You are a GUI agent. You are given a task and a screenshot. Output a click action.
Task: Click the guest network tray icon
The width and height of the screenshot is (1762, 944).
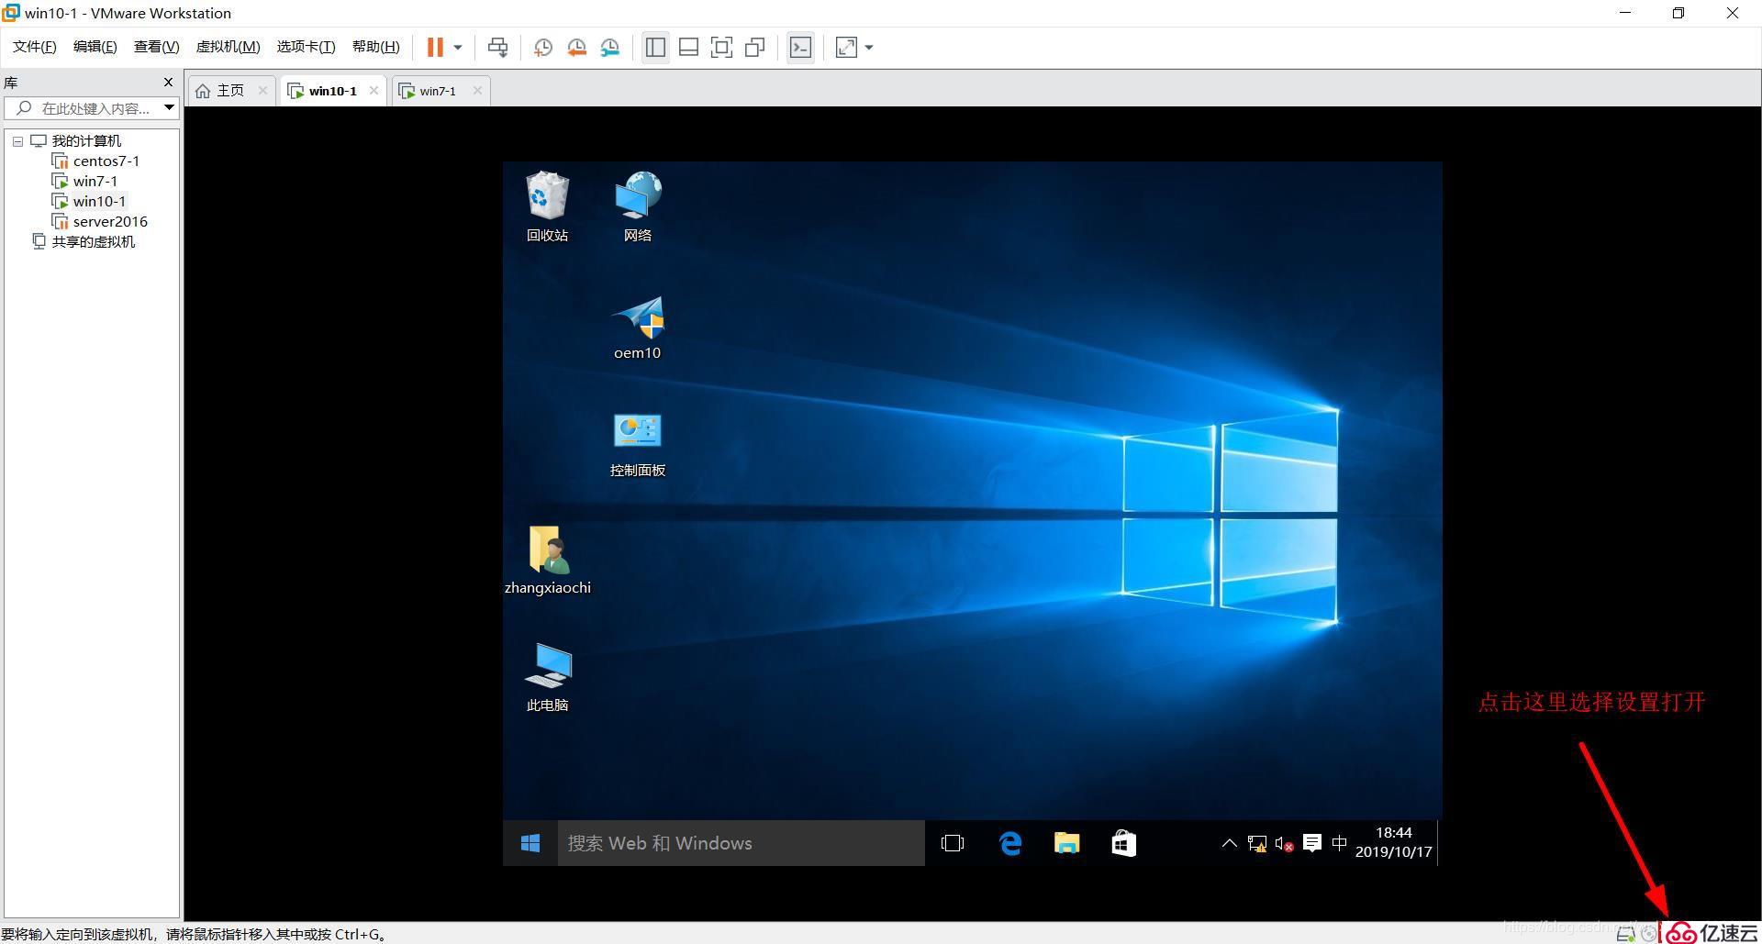[x=1257, y=843]
